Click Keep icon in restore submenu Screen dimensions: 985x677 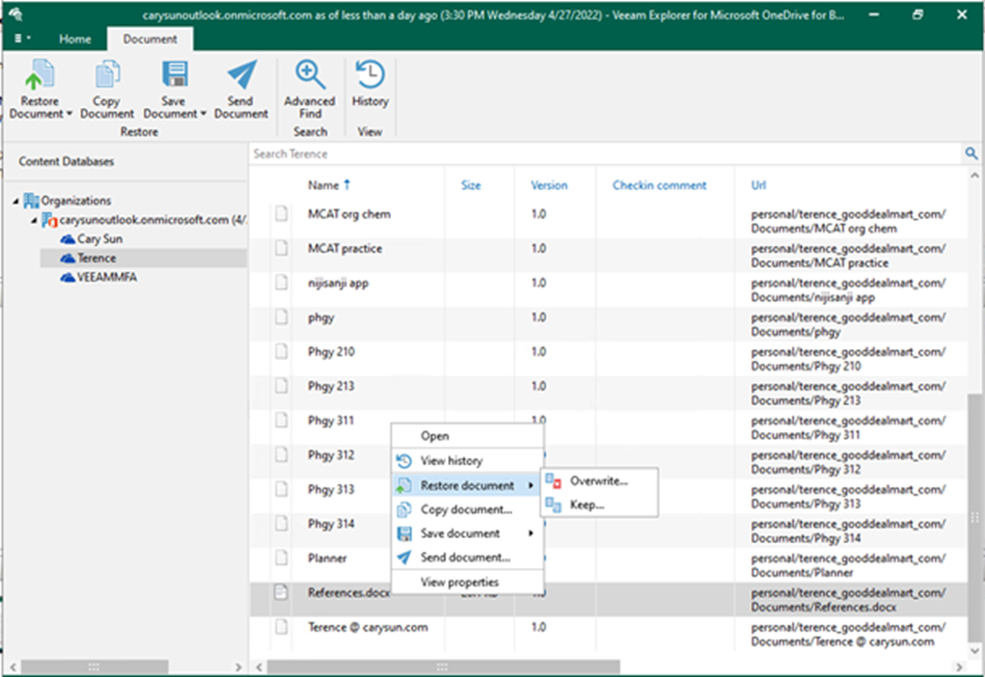tap(554, 504)
